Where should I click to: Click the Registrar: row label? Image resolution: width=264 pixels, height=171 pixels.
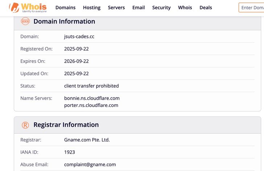coord(31,140)
